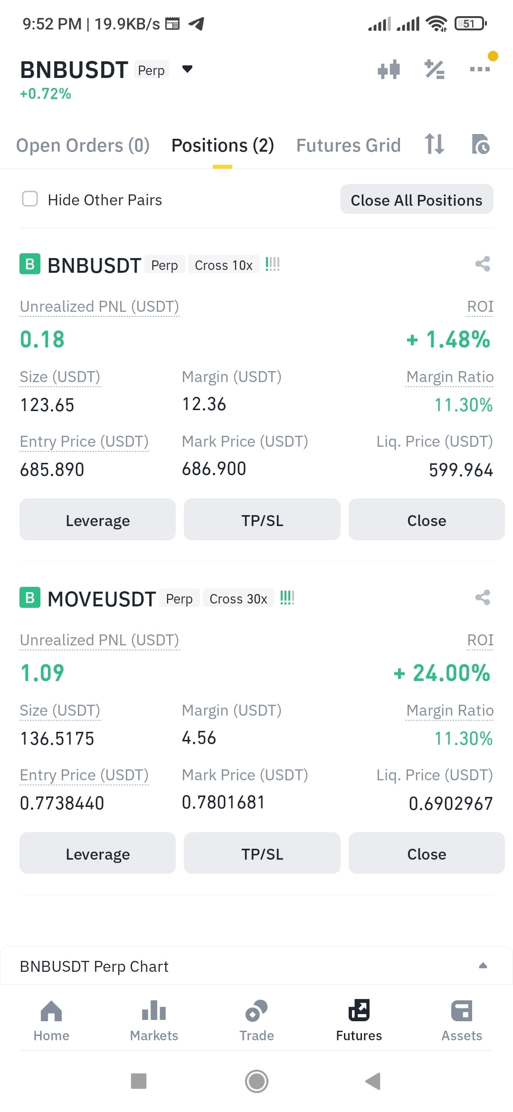This screenshot has height=1112, width=513.
Task: Open the candlestick chart icon
Action: point(389,69)
